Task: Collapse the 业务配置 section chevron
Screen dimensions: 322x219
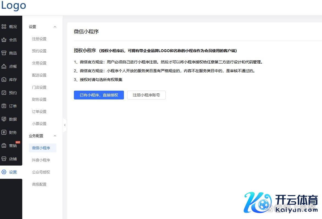Action: [x=55, y=136]
